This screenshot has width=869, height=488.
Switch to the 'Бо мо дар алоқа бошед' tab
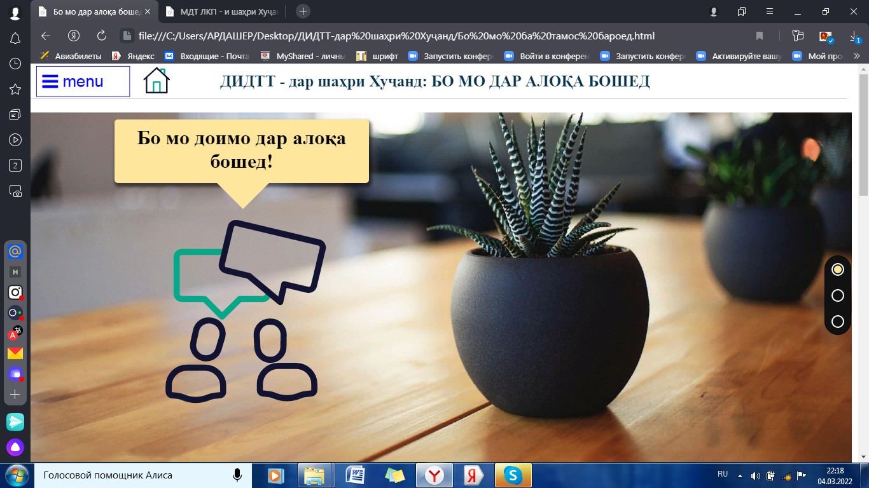click(93, 11)
